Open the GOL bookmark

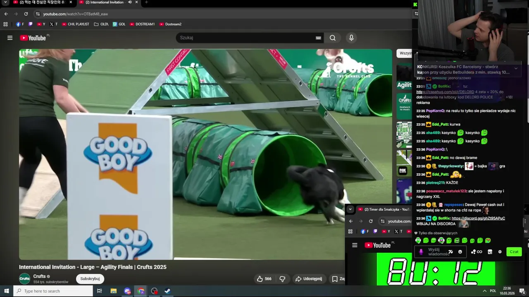pos(119,24)
